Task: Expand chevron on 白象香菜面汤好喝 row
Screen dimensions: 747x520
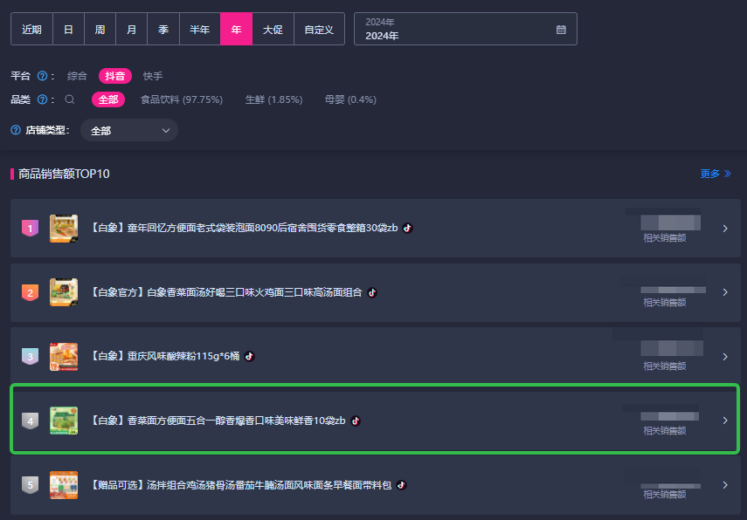Action: (x=725, y=292)
